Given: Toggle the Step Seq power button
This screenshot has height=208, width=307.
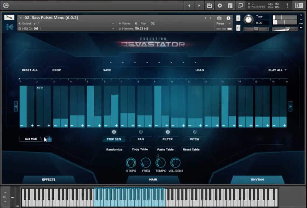Looking at the screenshot, I should [x=114, y=132].
